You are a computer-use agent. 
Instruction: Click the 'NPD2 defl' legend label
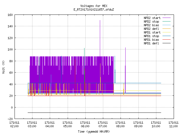click(151, 29)
